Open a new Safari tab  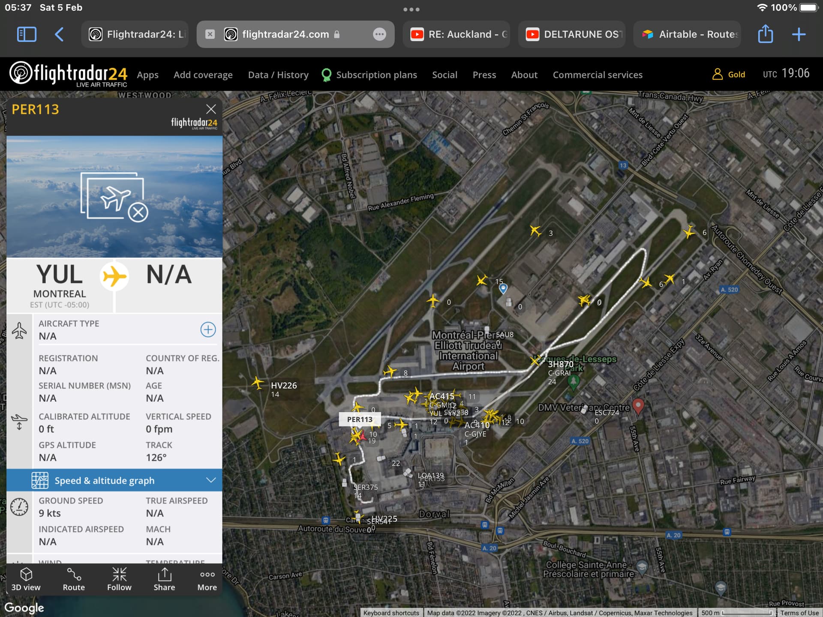pos(799,34)
